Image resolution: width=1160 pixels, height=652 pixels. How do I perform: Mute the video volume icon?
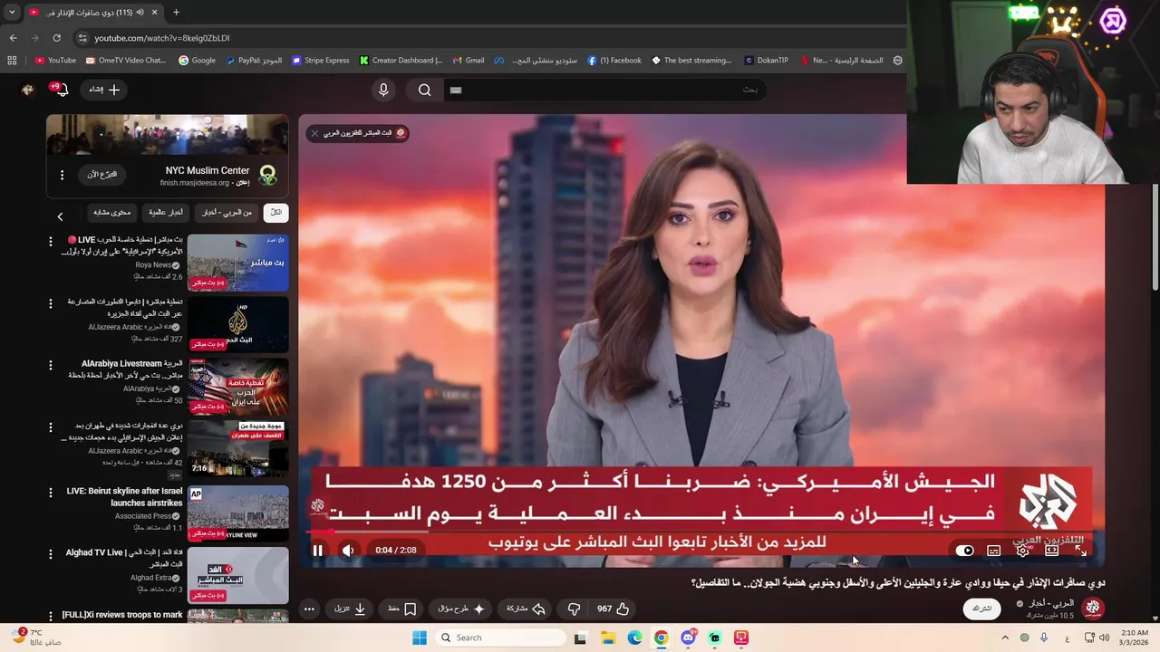[348, 550]
